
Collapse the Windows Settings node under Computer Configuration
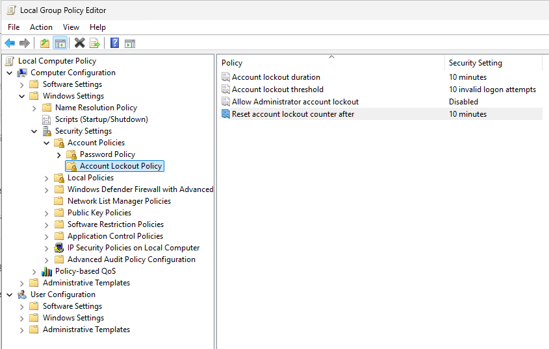pyautogui.click(x=21, y=96)
